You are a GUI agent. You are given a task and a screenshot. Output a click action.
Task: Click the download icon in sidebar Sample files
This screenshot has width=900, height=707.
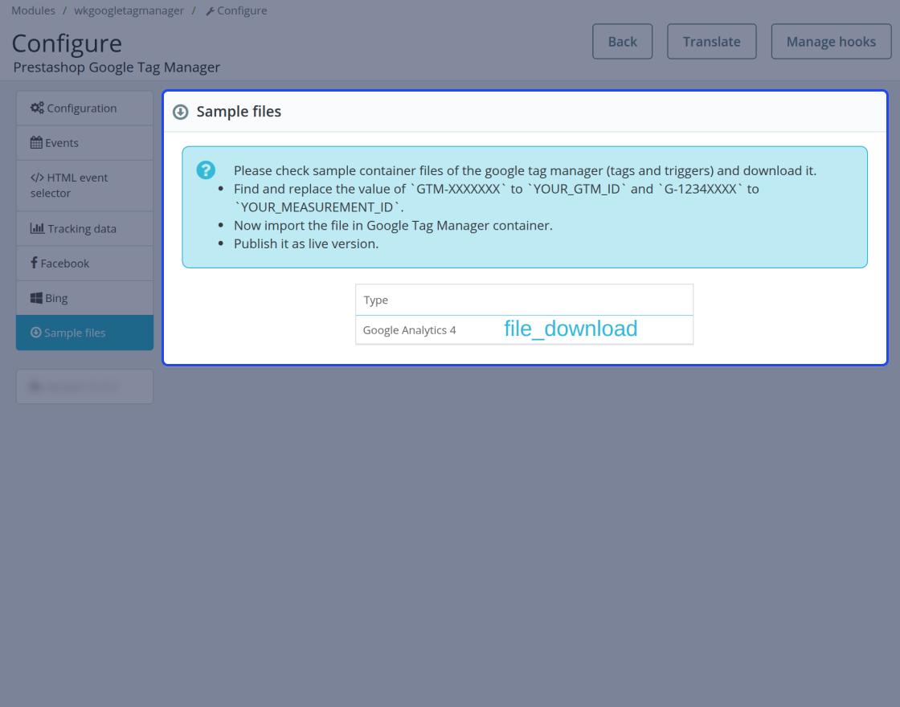click(x=35, y=333)
